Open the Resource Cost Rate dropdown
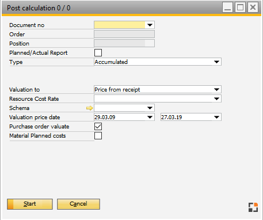Viewport: 263px width, 220px height. 158,98
